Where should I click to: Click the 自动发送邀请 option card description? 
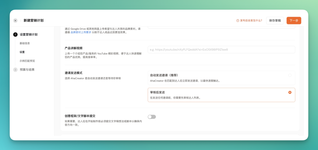[185, 81]
